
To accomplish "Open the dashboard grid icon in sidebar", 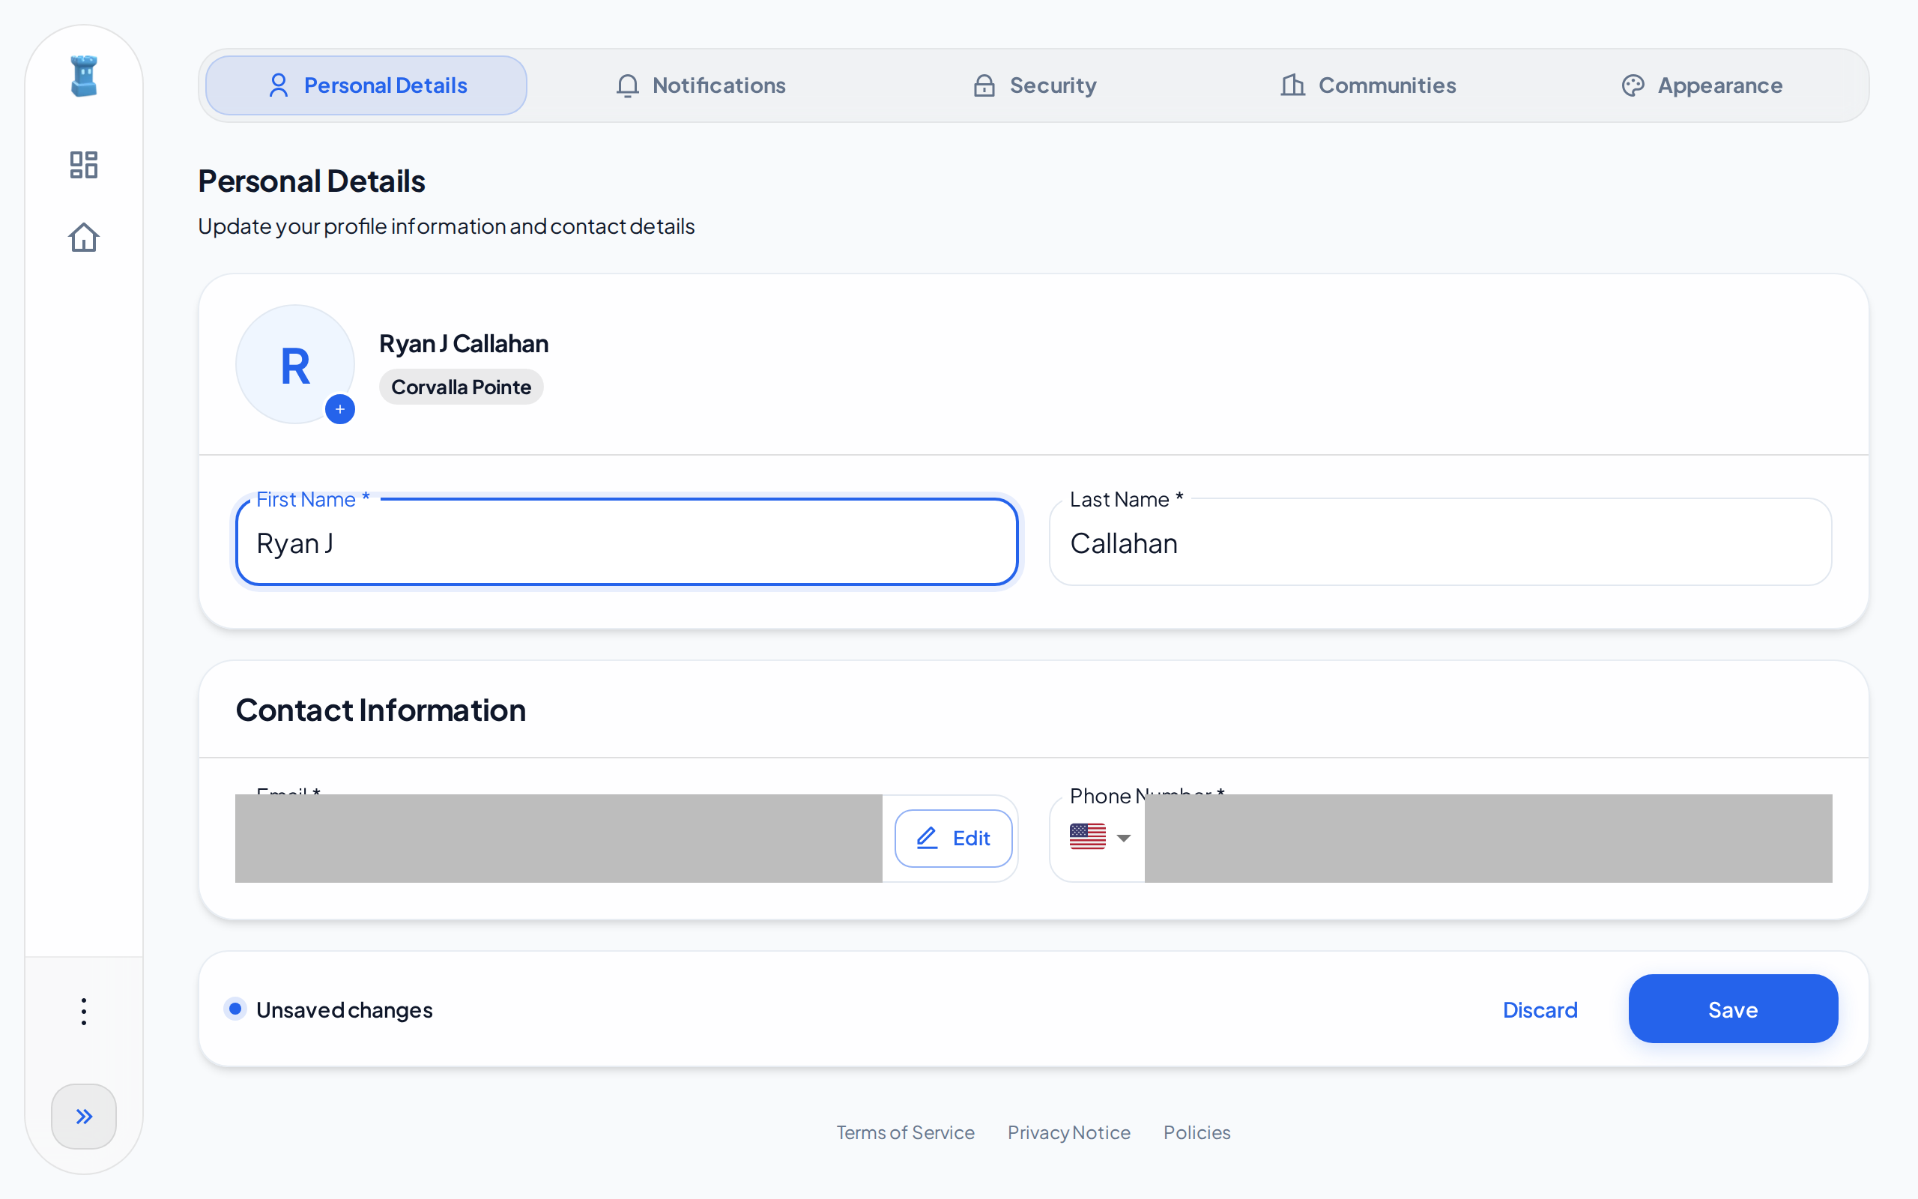I will click(x=84, y=165).
